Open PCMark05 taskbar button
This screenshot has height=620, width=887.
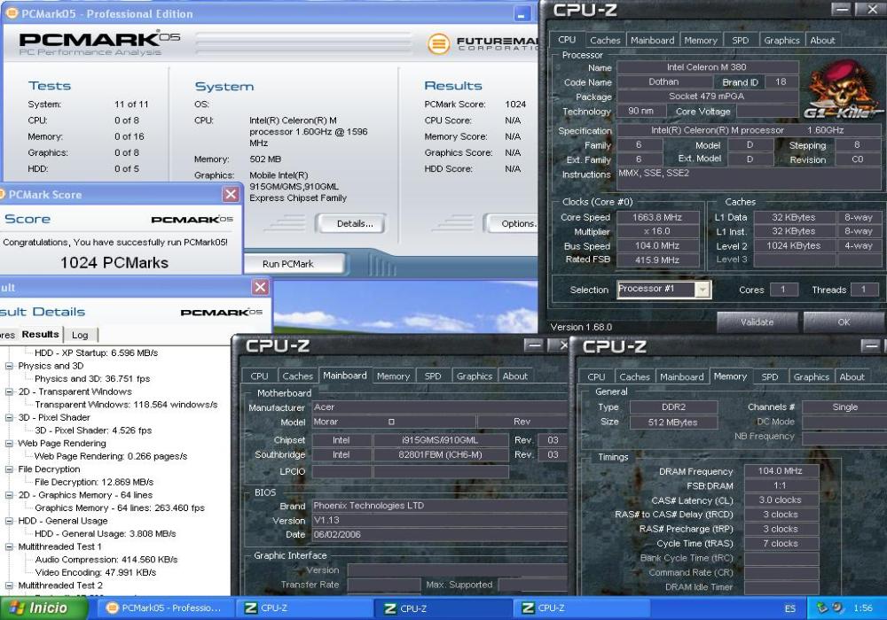[x=164, y=608]
